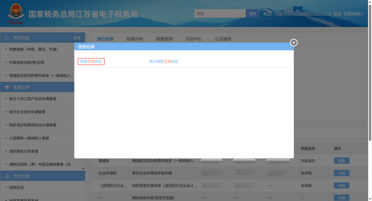Click 申报 button for 财务报表年度申报
Image resolution: width=372 pixels, height=201 pixels.
341,186
